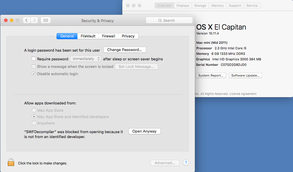The image size is (293, 172).
Task: Click the Advanced button
Action: pyautogui.click(x=165, y=163)
